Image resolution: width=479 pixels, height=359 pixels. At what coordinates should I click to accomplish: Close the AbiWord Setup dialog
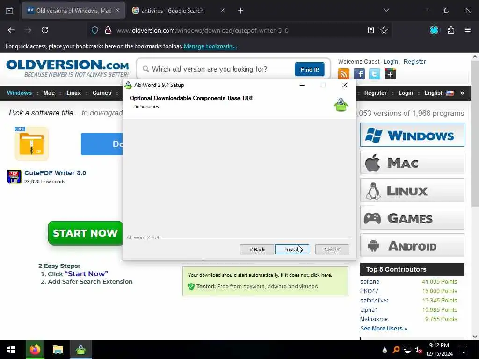(345, 85)
